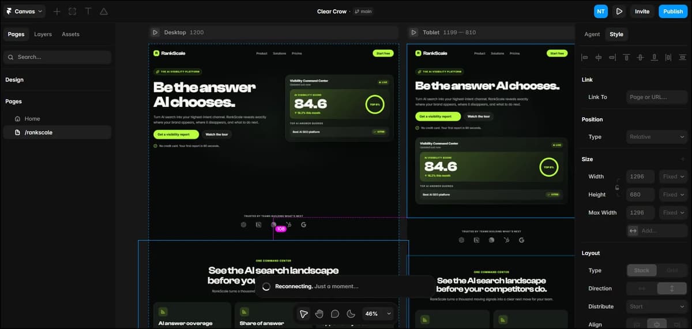Switch to the Agent tab
This screenshot has width=692, height=329.
pos(592,34)
